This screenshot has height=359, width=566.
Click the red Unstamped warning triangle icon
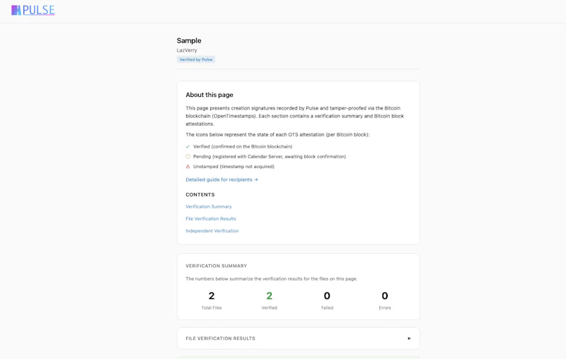pos(187,167)
